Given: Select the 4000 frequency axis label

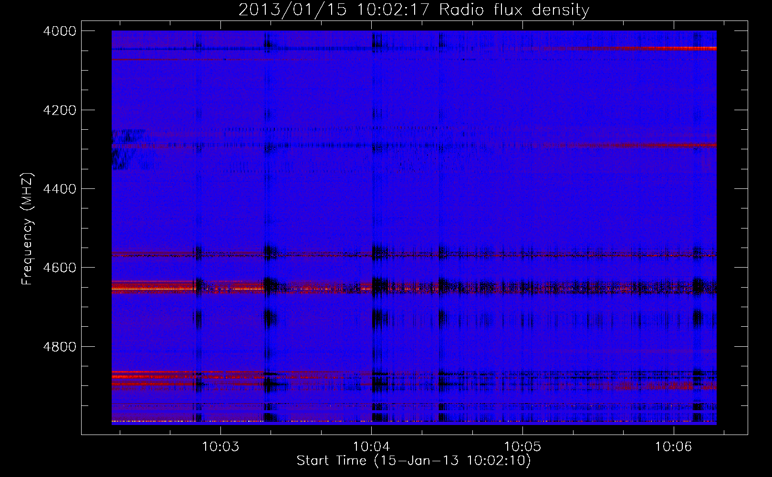Looking at the screenshot, I should (60, 31).
